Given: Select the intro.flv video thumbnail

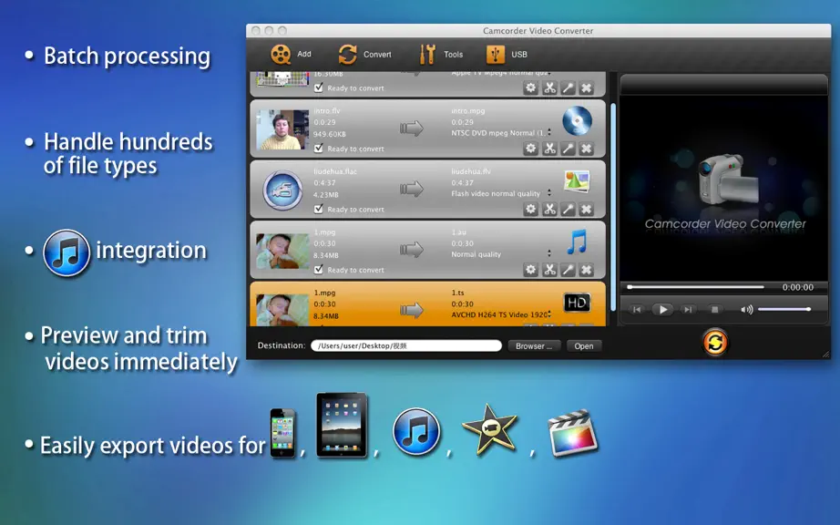Looking at the screenshot, I should 282,129.
